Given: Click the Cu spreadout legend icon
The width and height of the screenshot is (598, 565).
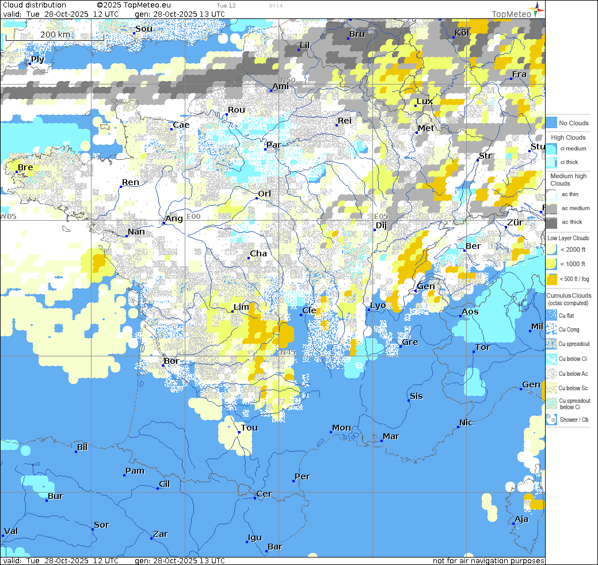Looking at the screenshot, I should click(551, 344).
